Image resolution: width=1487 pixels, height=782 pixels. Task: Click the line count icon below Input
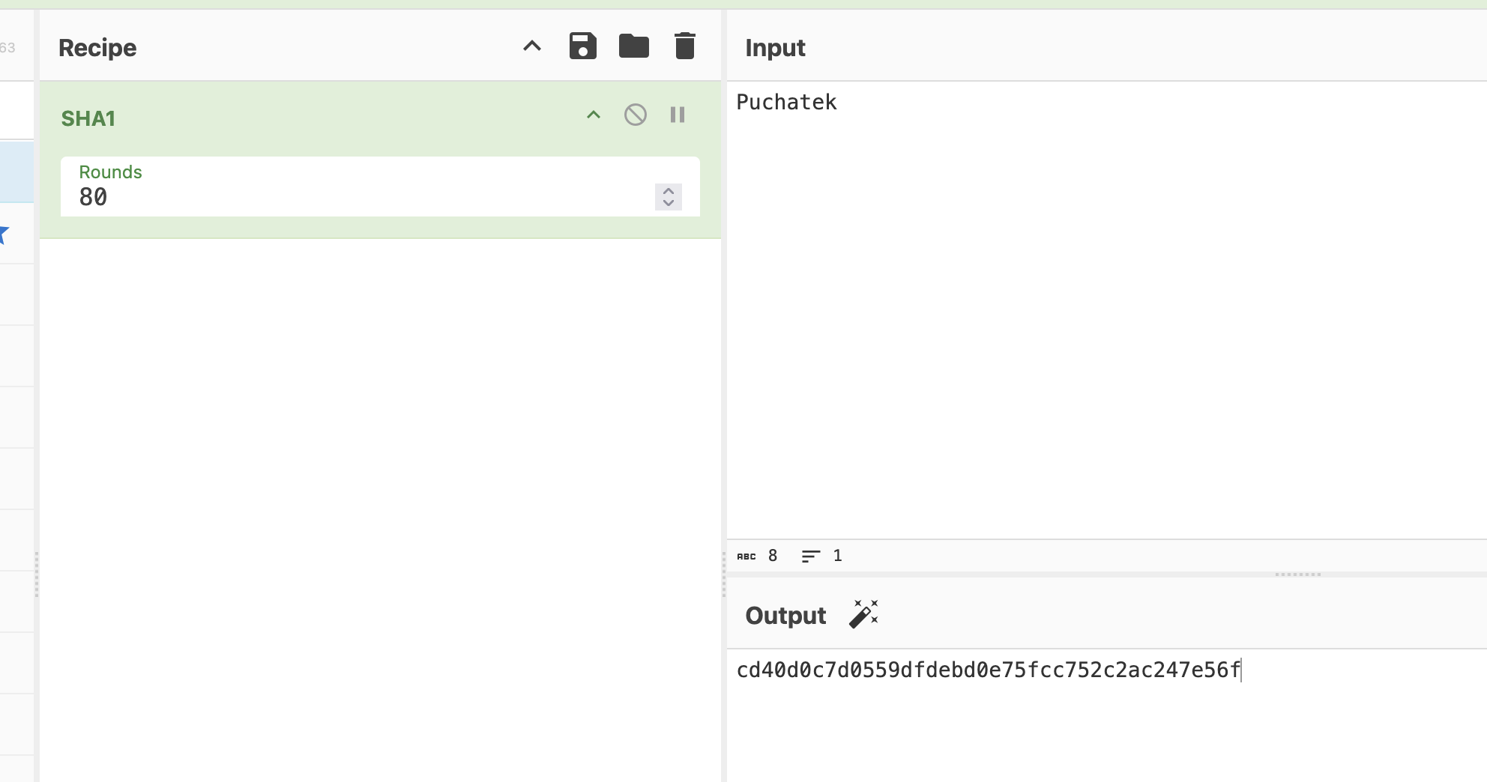point(810,556)
